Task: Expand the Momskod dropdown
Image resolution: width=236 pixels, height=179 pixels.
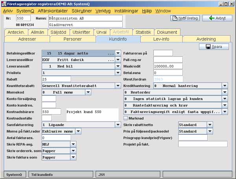Action: 88,92
